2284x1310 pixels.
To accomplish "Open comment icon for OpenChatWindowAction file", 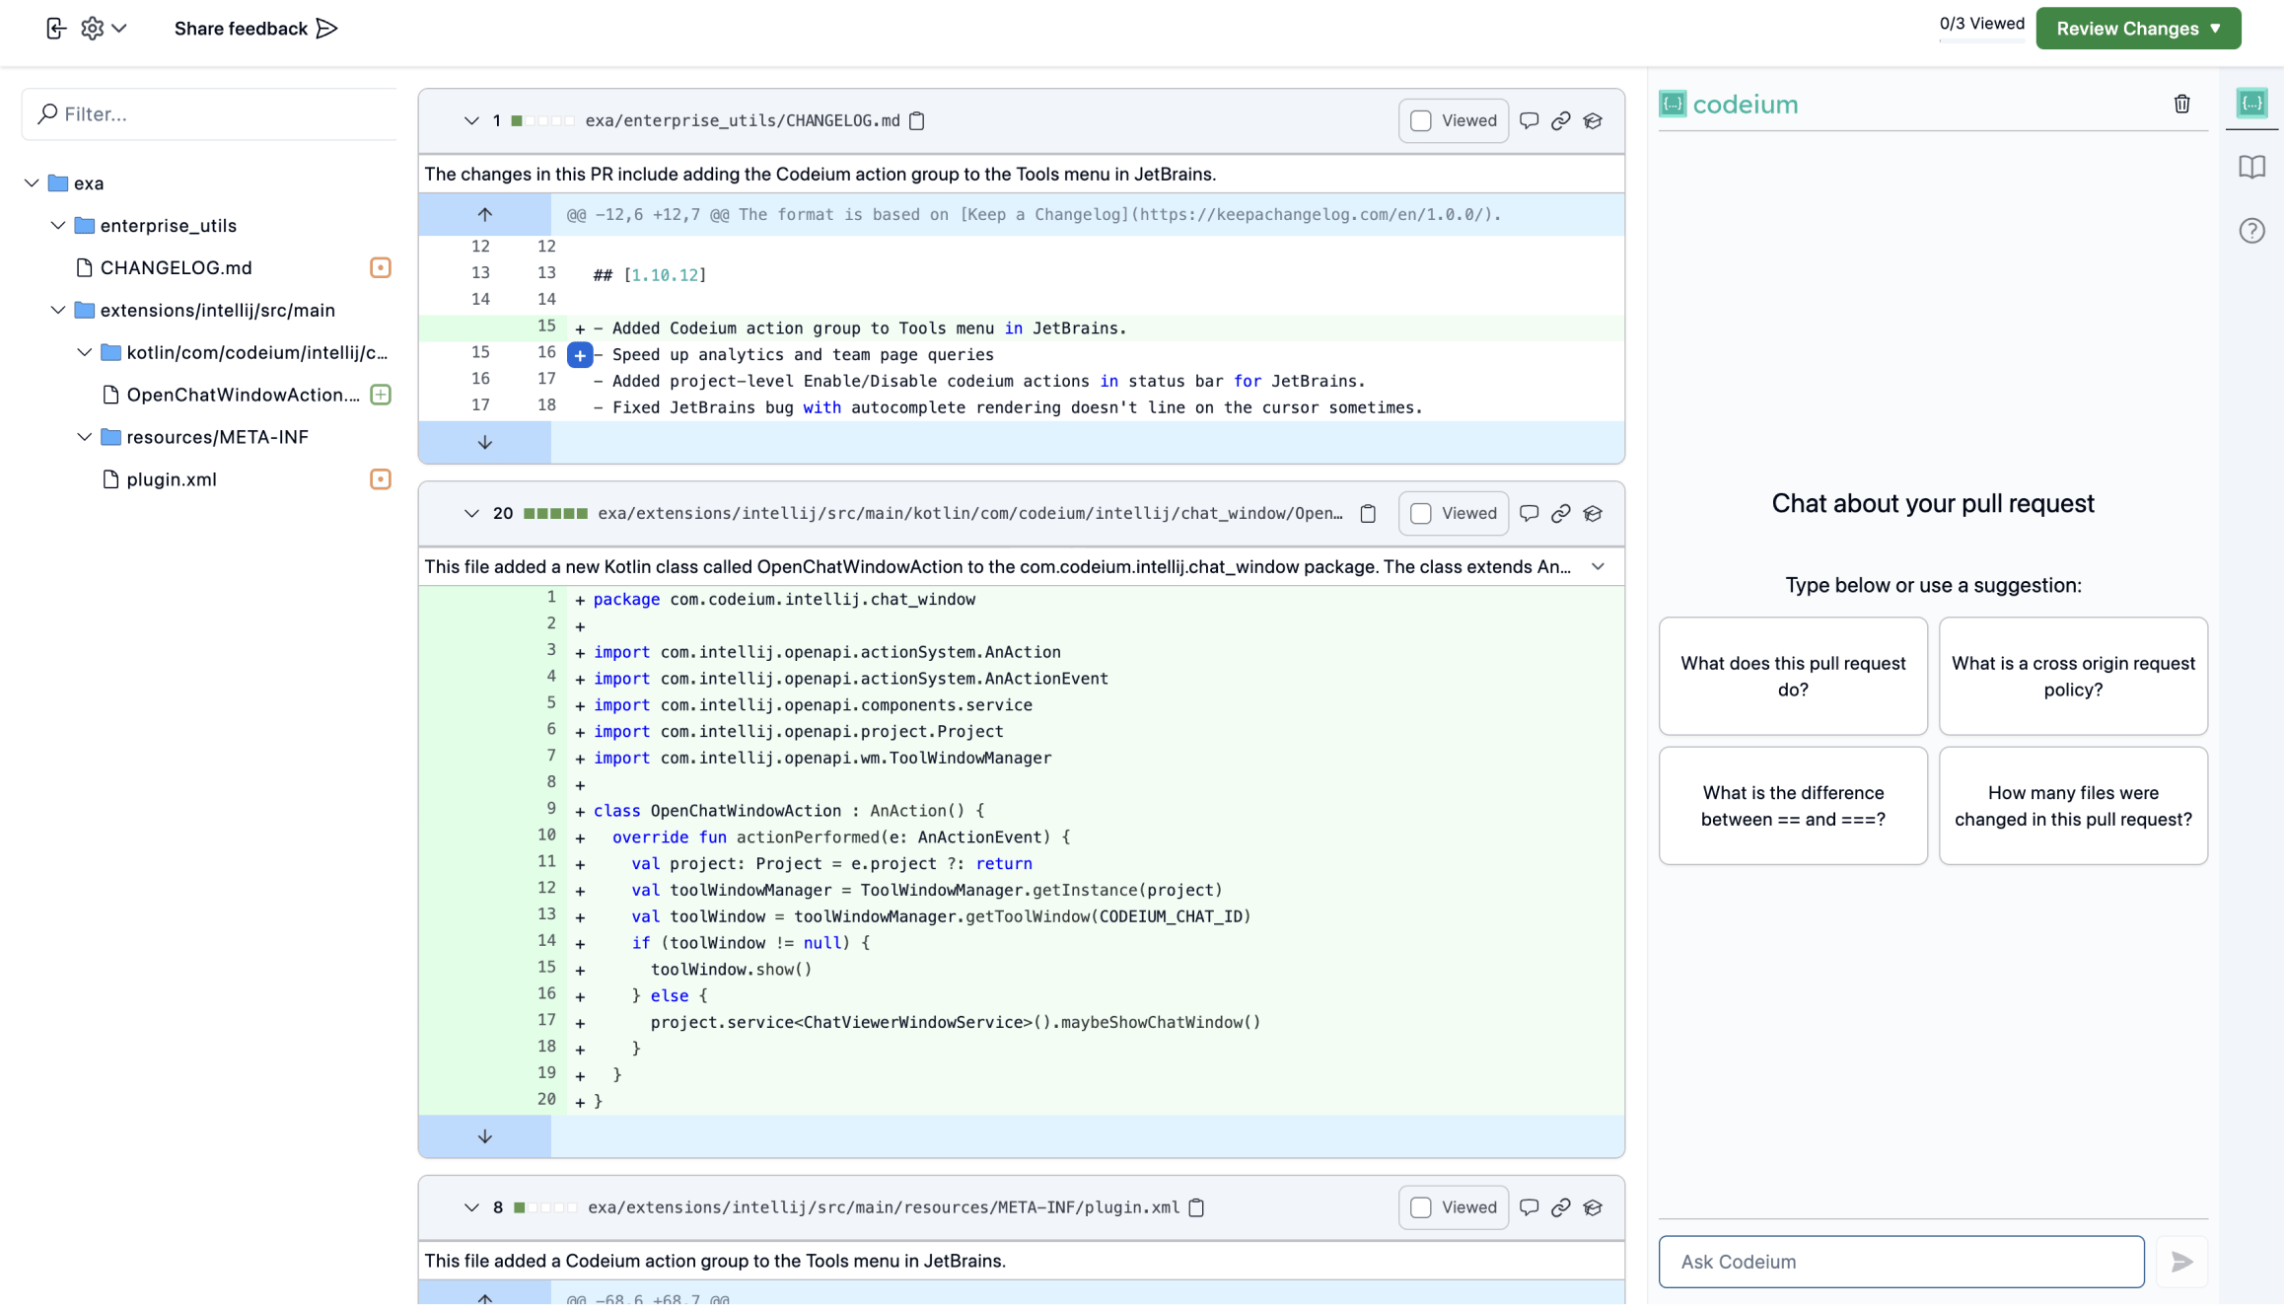I will click(1530, 514).
